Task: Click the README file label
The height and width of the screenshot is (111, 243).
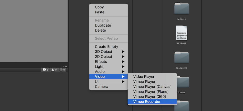Action: (x=181, y=44)
